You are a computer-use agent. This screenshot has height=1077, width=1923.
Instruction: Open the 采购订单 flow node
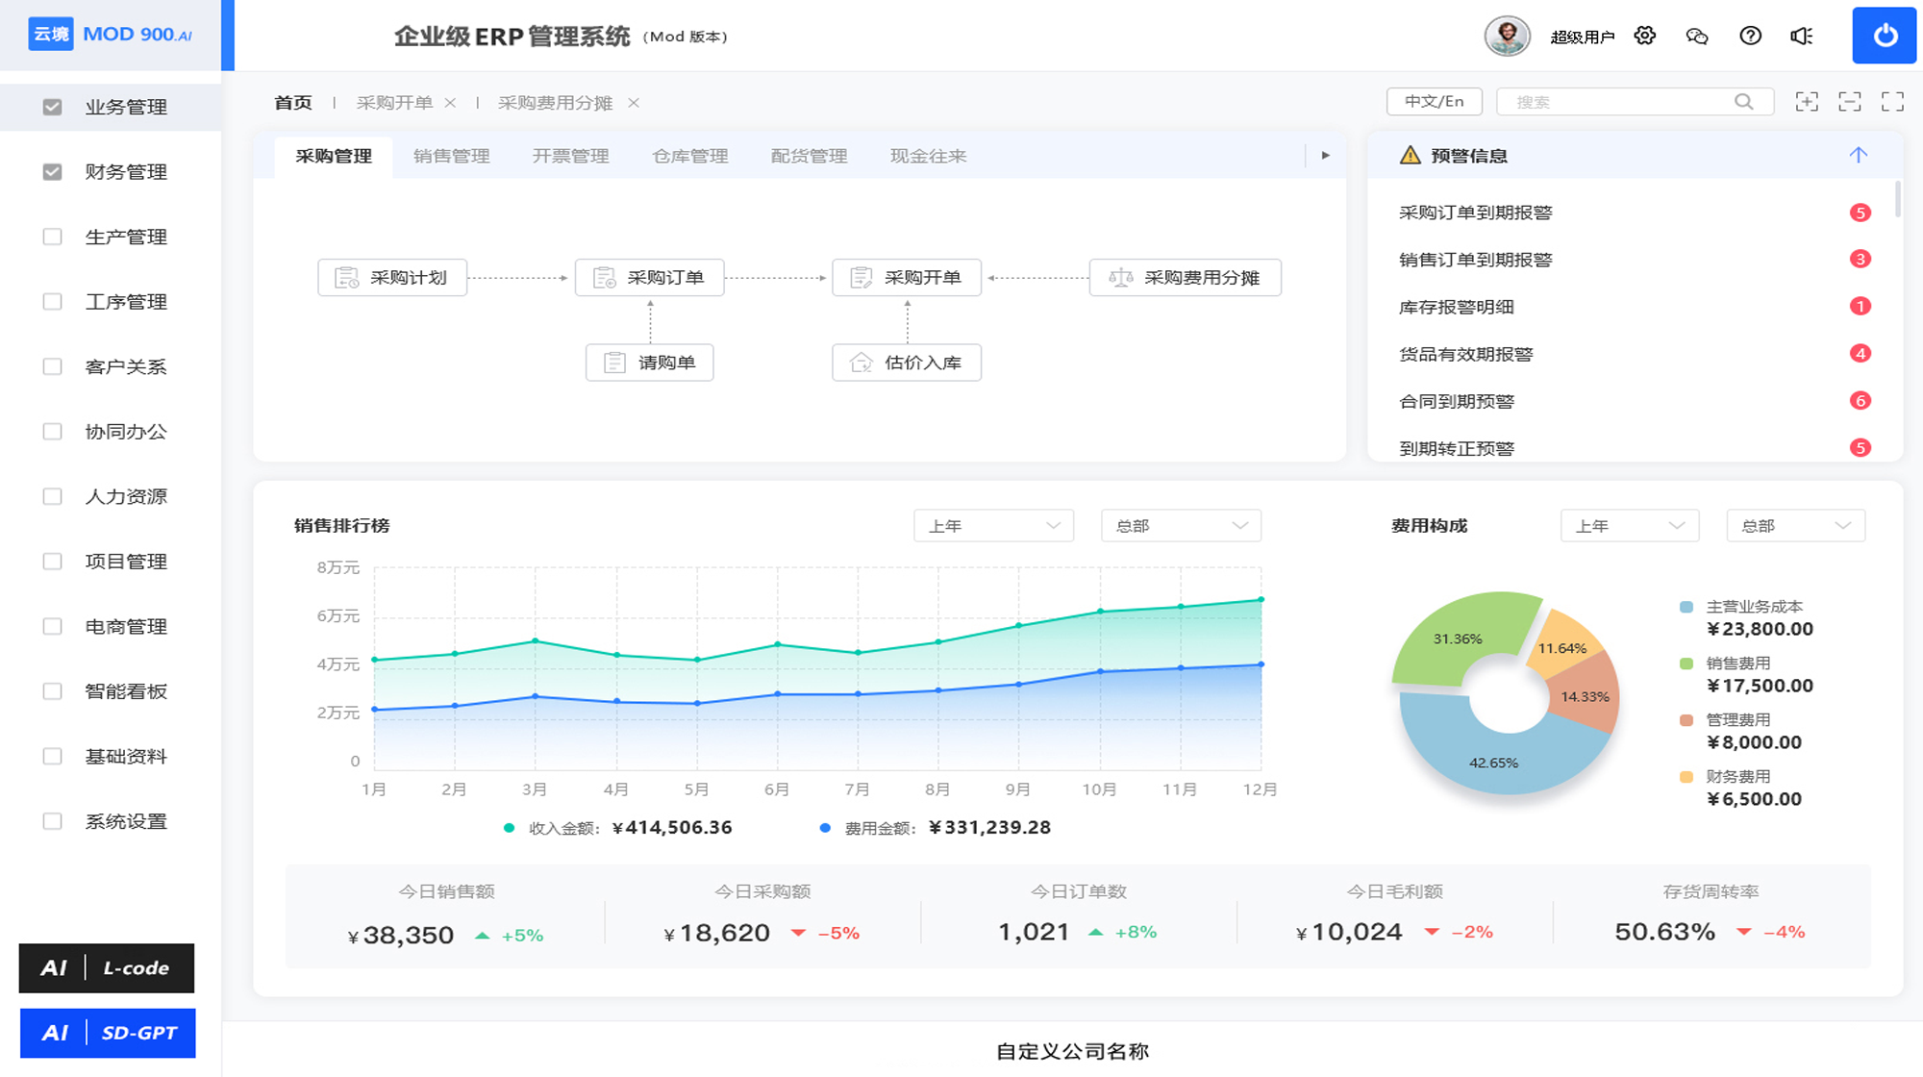(649, 278)
